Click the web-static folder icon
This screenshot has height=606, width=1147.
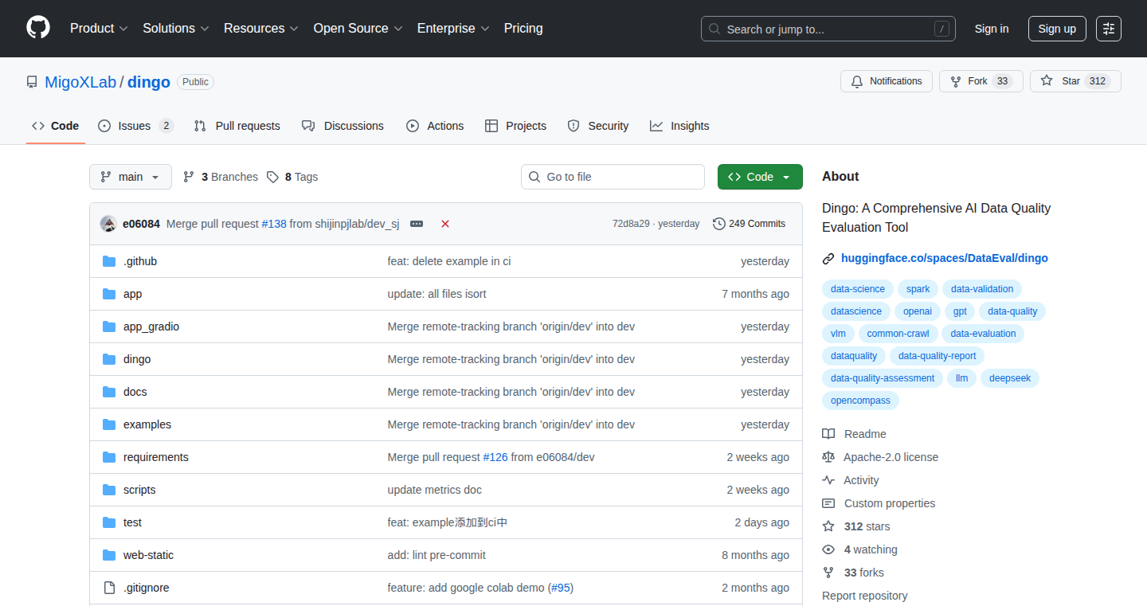tap(109, 555)
